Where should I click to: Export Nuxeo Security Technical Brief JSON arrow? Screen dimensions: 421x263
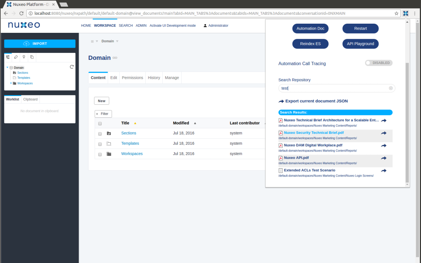384,133
